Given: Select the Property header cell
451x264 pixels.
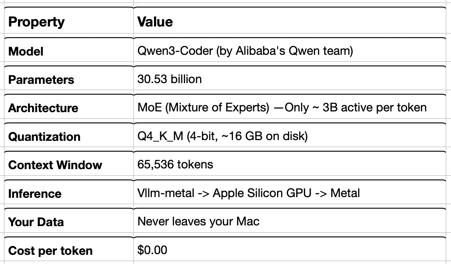Looking at the screenshot, I should (69, 22).
